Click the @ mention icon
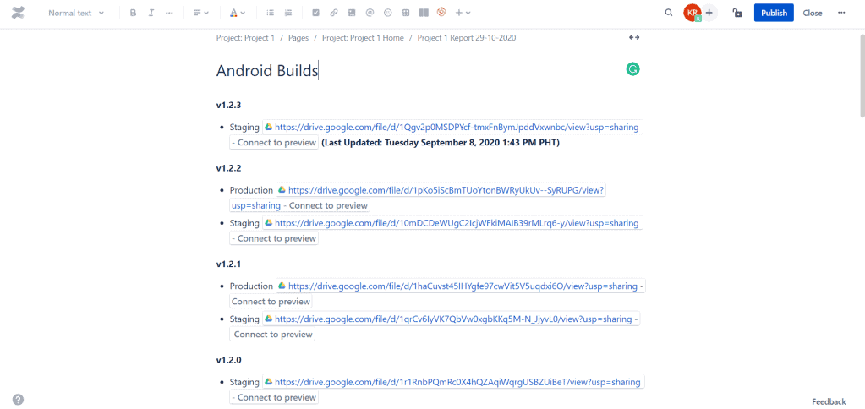 [370, 13]
